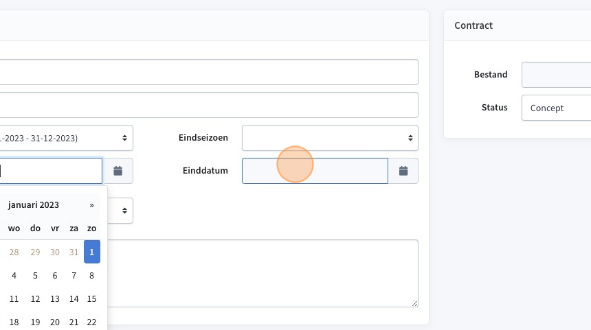Click the januari 2023 month header
Screen dimensions: 591x330
[34, 205]
